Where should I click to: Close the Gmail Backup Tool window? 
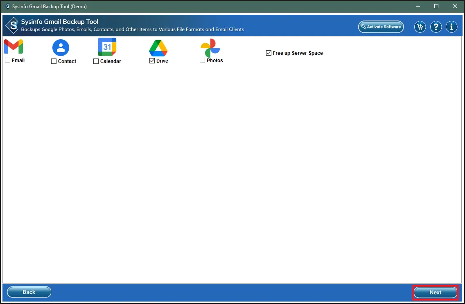tap(455, 6)
